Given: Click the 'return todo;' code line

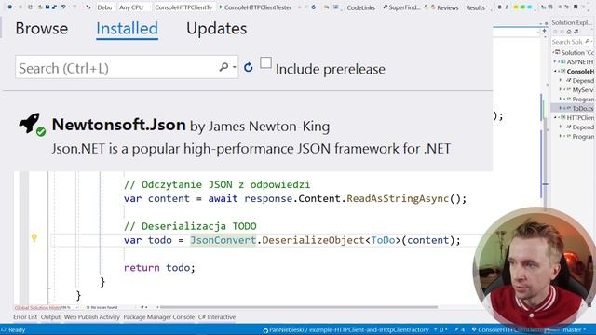Looking at the screenshot, I should [159, 268].
